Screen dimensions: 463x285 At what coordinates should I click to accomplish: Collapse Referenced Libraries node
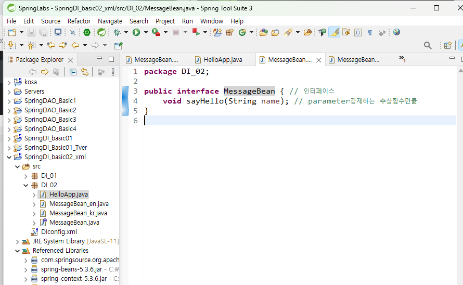pyautogui.click(x=17, y=251)
